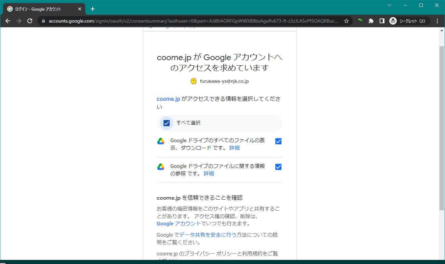Open the Extensions puzzle piece icon

coord(371,21)
